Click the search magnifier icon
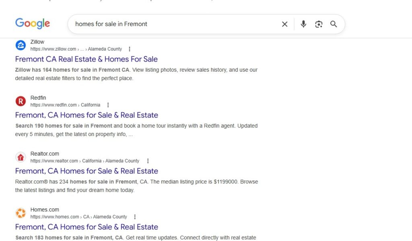The width and height of the screenshot is (412, 241). point(334,24)
